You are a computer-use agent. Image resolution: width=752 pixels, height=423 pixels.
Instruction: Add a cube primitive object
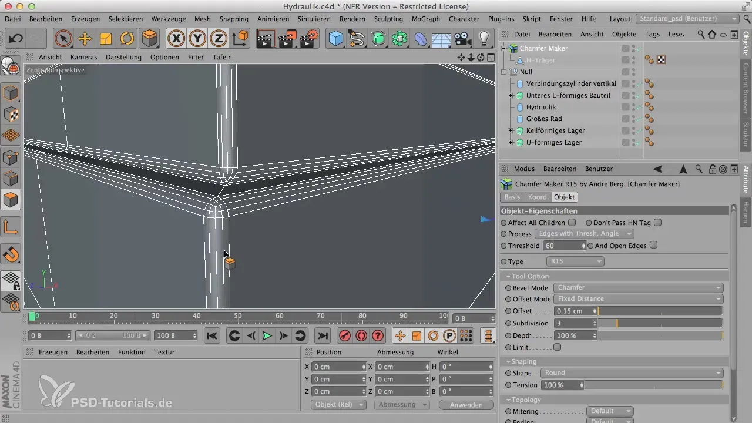click(x=335, y=39)
